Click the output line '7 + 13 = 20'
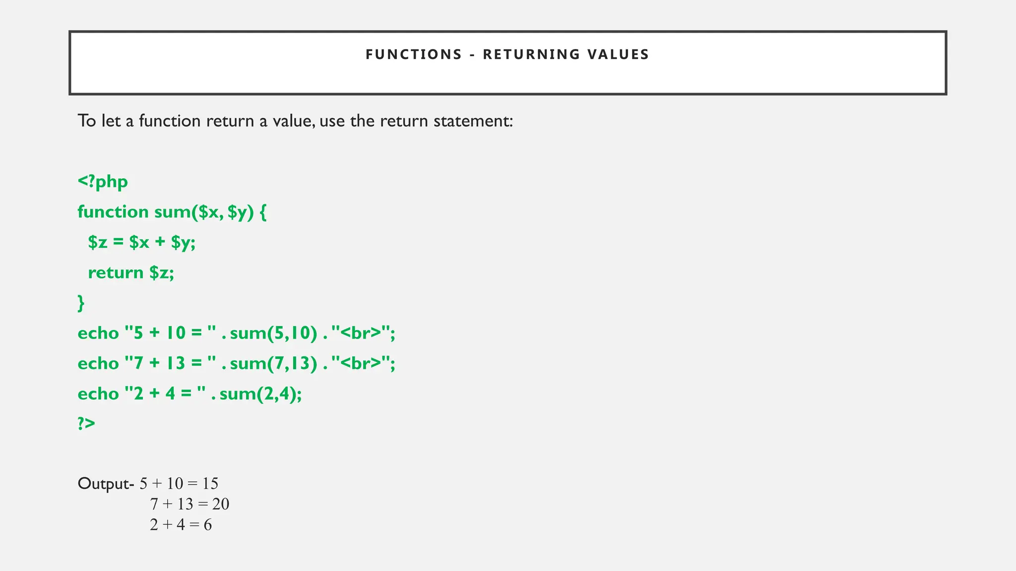Image resolution: width=1016 pixels, height=571 pixels. pos(190,504)
